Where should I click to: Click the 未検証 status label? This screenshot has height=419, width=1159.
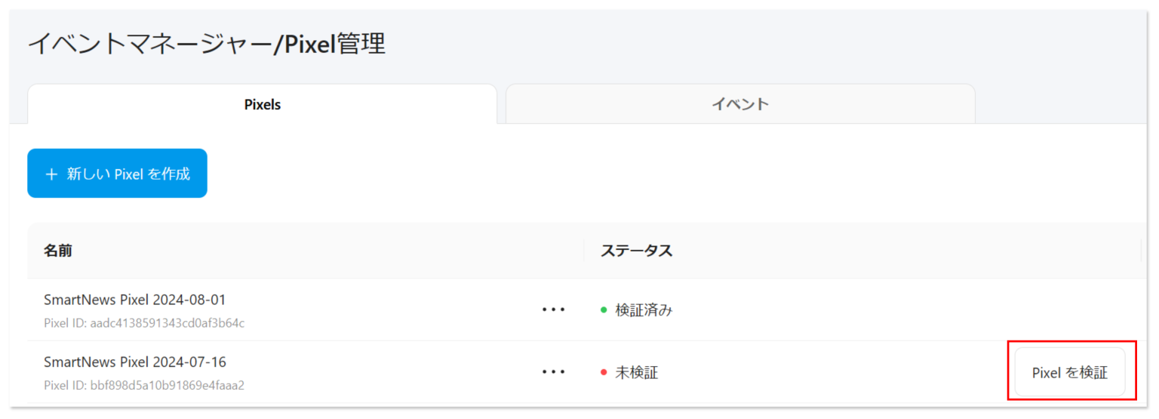click(x=637, y=372)
